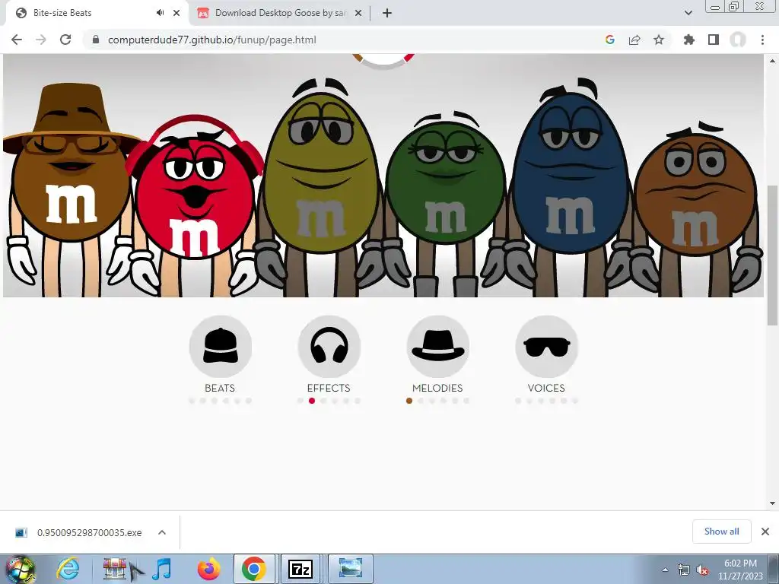Share this page via share icon

pyautogui.click(x=634, y=40)
